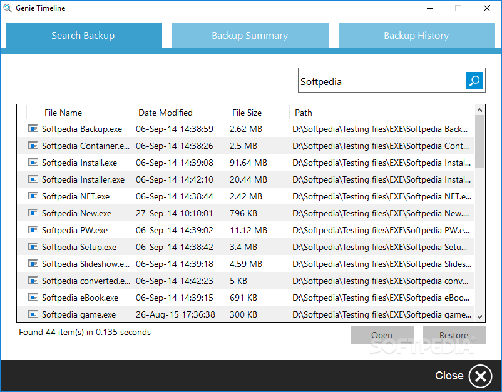Click the file size 11.12 MB
The height and width of the screenshot is (392, 502).
(248, 230)
